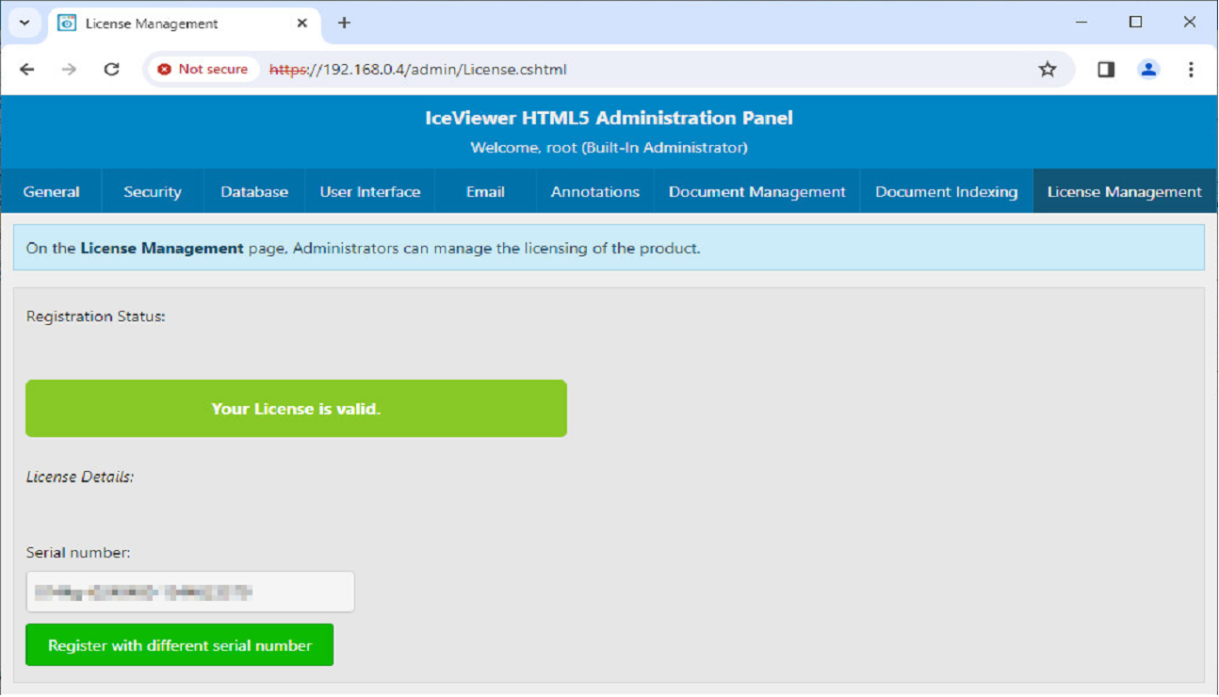The image size is (1219, 697).
Task: Minimize the browser window
Action: coord(1081,23)
